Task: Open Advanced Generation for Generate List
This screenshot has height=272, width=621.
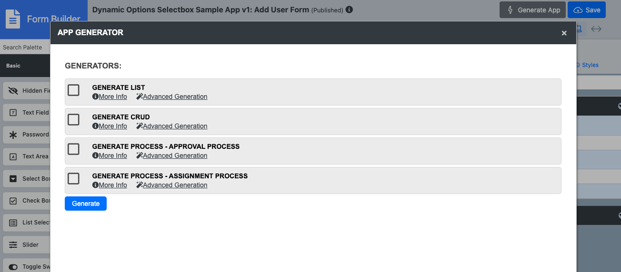Action: click(175, 97)
